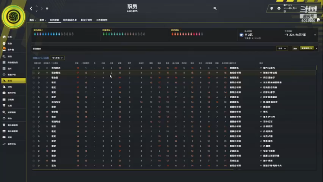Click the help shield icon beside gear
The width and height of the screenshot is (323, 182).
point(271,8)
